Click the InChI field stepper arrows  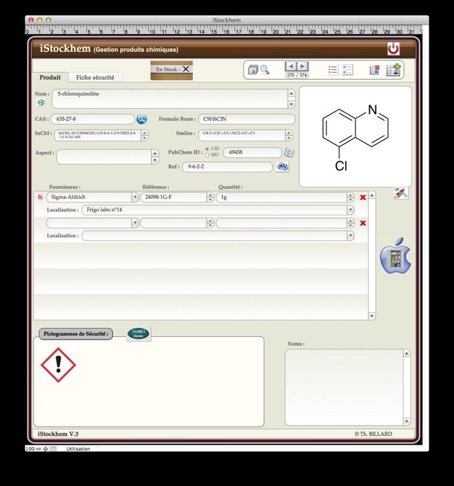pos(144,135)
